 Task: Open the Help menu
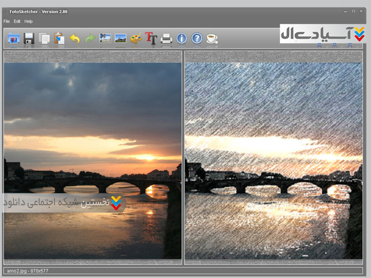[29, 21]
